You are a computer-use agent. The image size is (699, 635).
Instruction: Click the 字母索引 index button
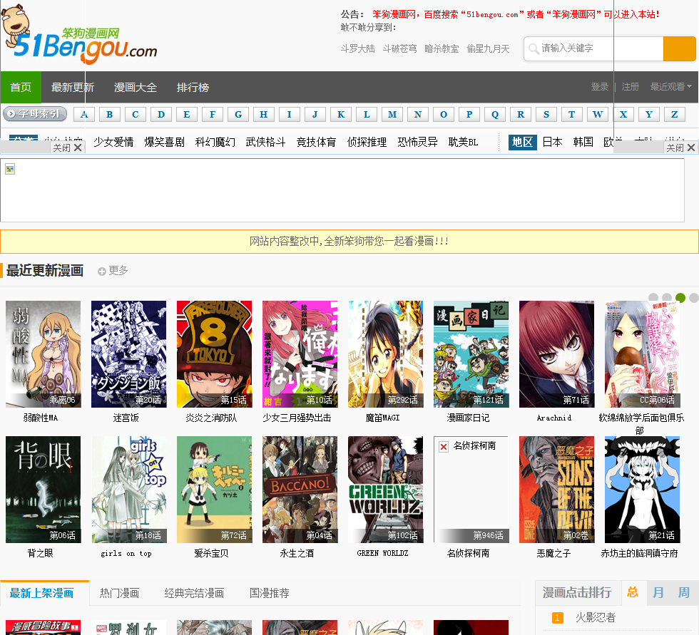coord(35,113)
